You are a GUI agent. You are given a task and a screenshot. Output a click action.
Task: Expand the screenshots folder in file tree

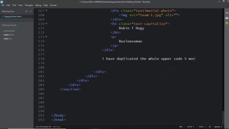tap(9, 31)
